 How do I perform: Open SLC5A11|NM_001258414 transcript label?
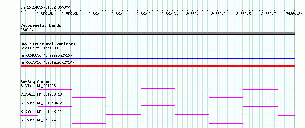point(41,86)
